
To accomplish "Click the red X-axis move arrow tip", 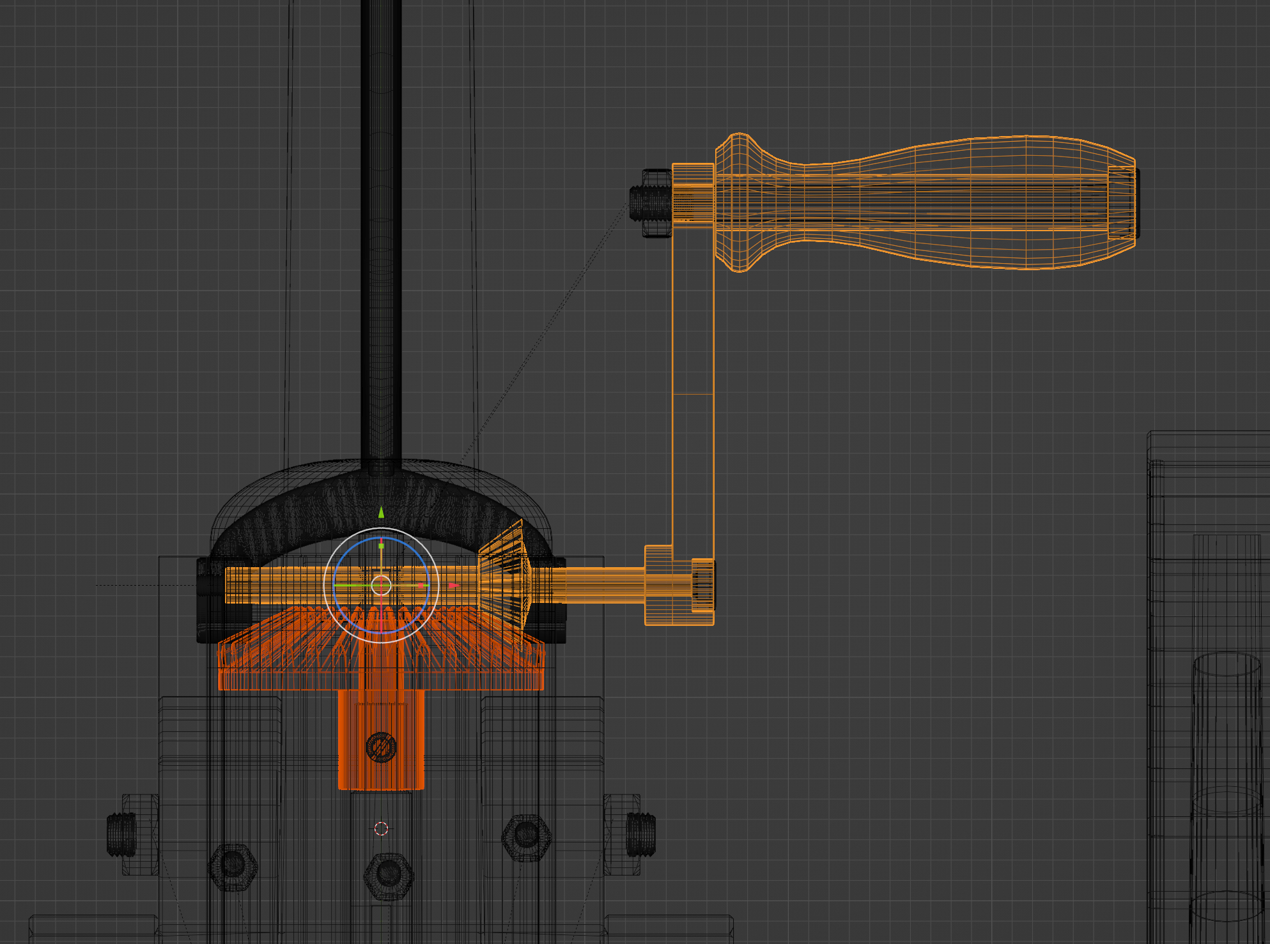I will (453, 585).
